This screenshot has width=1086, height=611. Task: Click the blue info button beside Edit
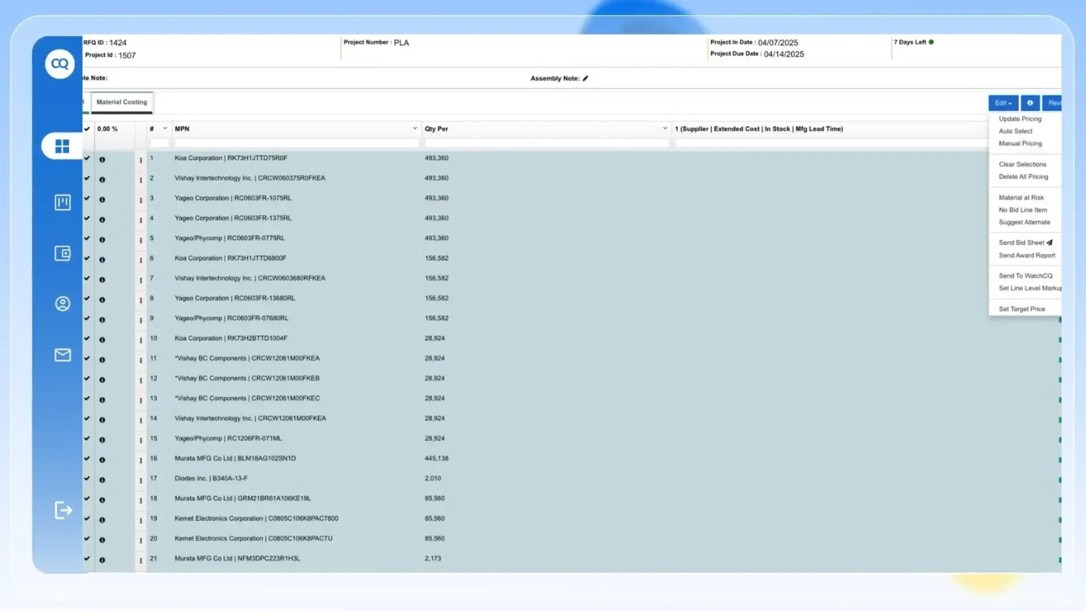click(x=1030, y=103)
